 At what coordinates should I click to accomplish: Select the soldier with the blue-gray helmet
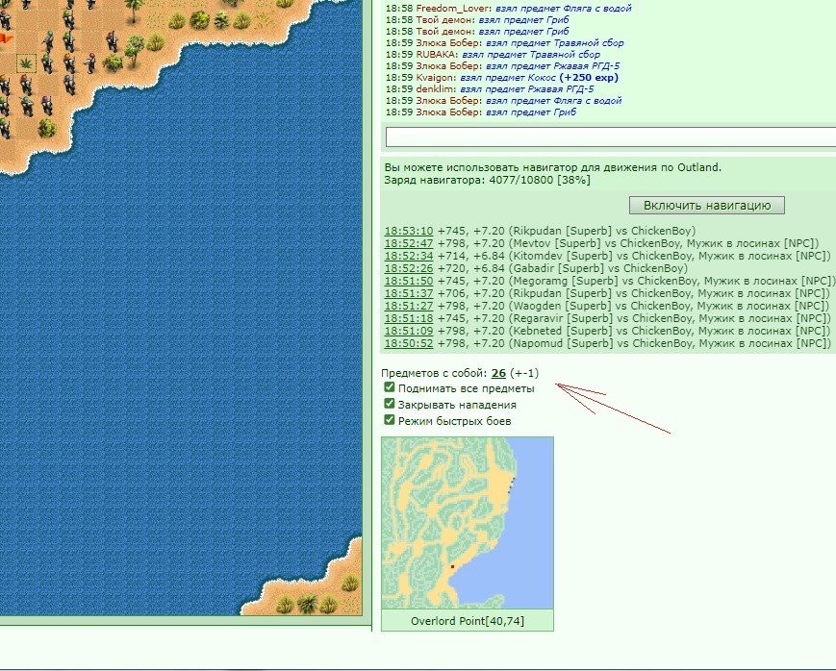pos(69,86)
